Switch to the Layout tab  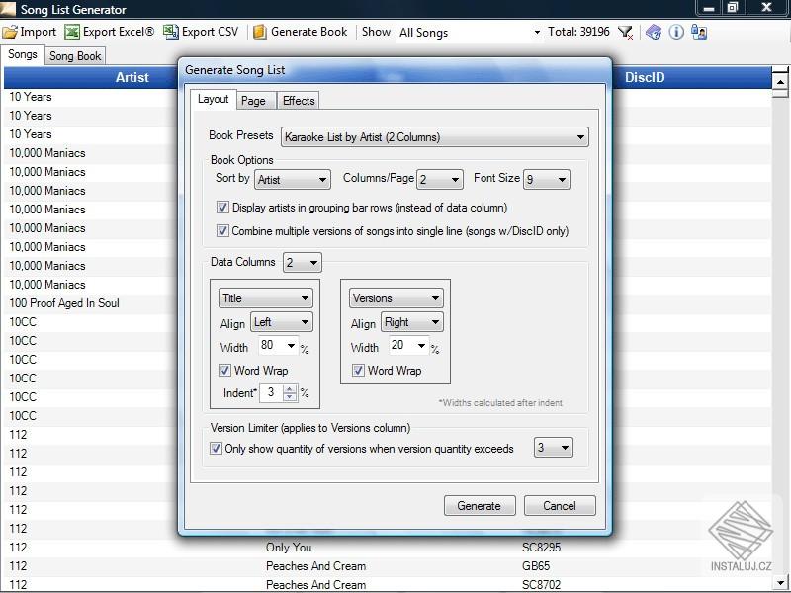[x=213, y=100]
